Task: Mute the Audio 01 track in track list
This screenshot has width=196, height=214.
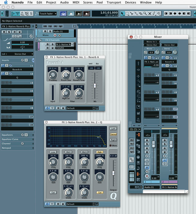Action: [x=45, y=31]
